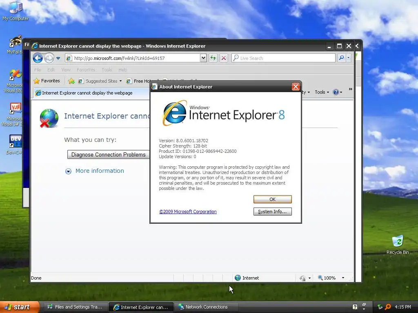
Task: Select the Microsoft Visual Studio desktop shortcut
Action: (13, 81)
